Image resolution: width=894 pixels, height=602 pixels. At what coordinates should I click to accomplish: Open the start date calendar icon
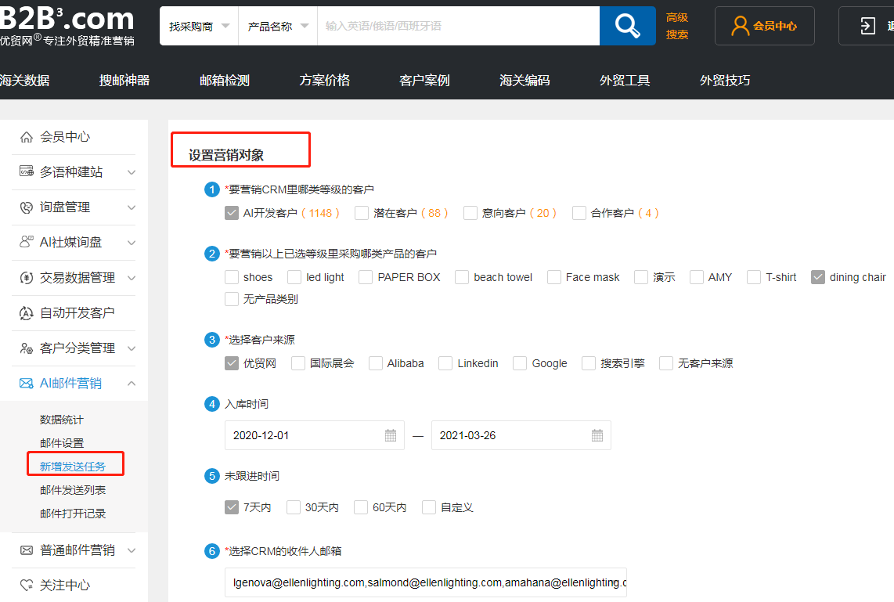pyautogui.click(x=391, y=435)
